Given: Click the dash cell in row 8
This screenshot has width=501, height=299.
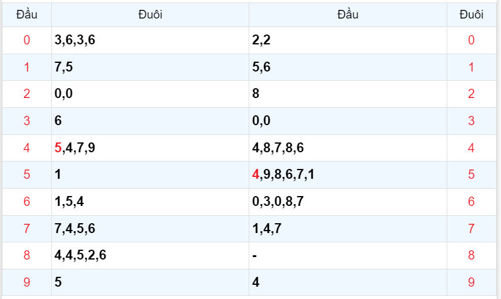Looking at the screenshot, I should tap(255, 255).
